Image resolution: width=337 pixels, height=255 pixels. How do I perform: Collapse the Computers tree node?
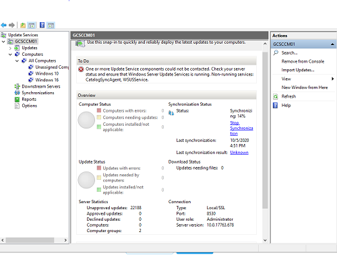tap(10, 54)
